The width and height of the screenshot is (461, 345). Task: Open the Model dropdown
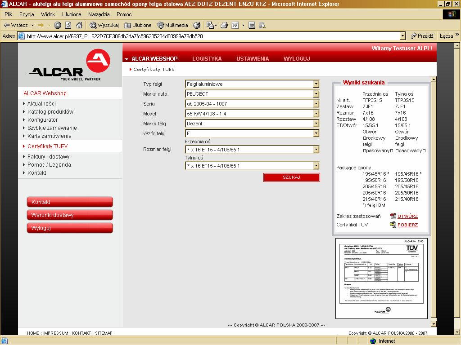tap(252, 114)
